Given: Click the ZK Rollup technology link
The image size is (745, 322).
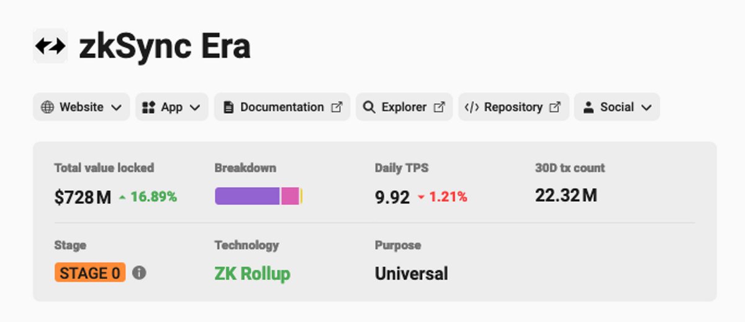Looking at the screenshot, I should (x=252, y=273).
